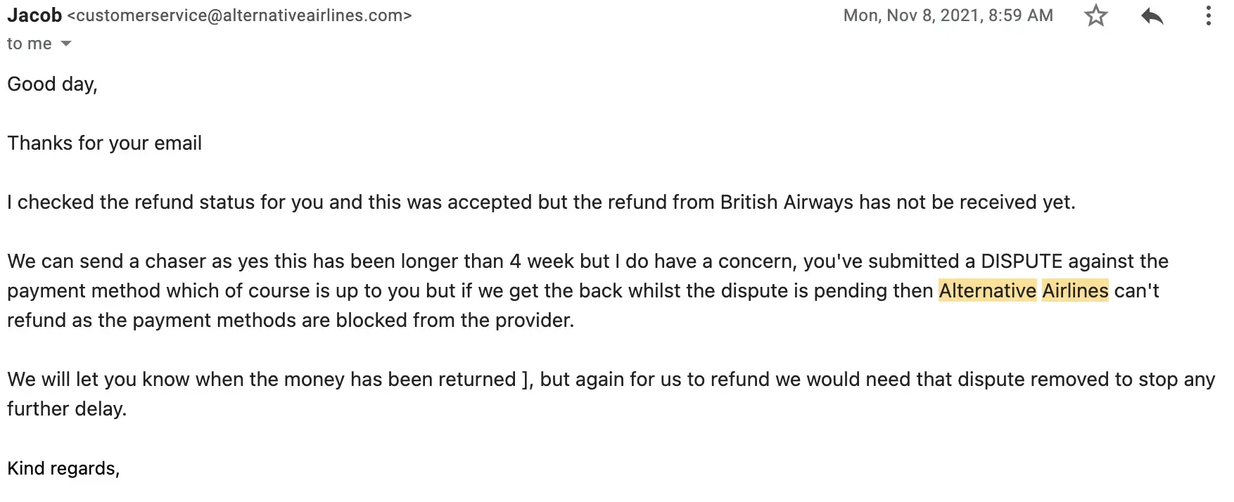Click the "Good day," greeting line

(x=52, y=84)
